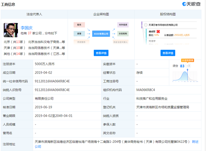Click the red badge icon beside shareholder
206x151 pixels.
click(158, 31)
